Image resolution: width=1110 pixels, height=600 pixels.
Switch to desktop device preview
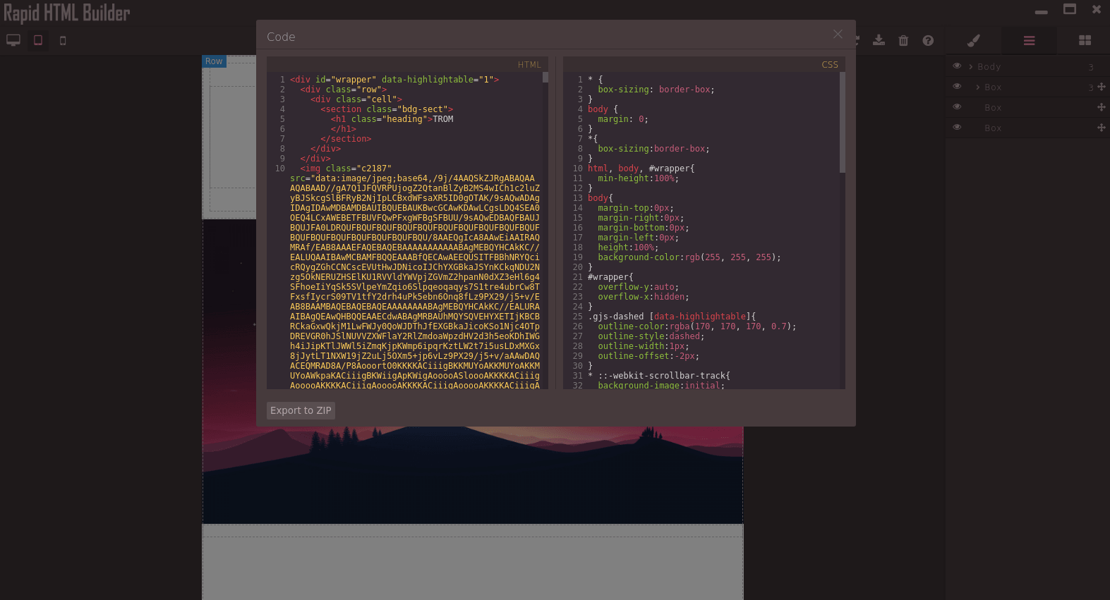[x=13, y=40]
